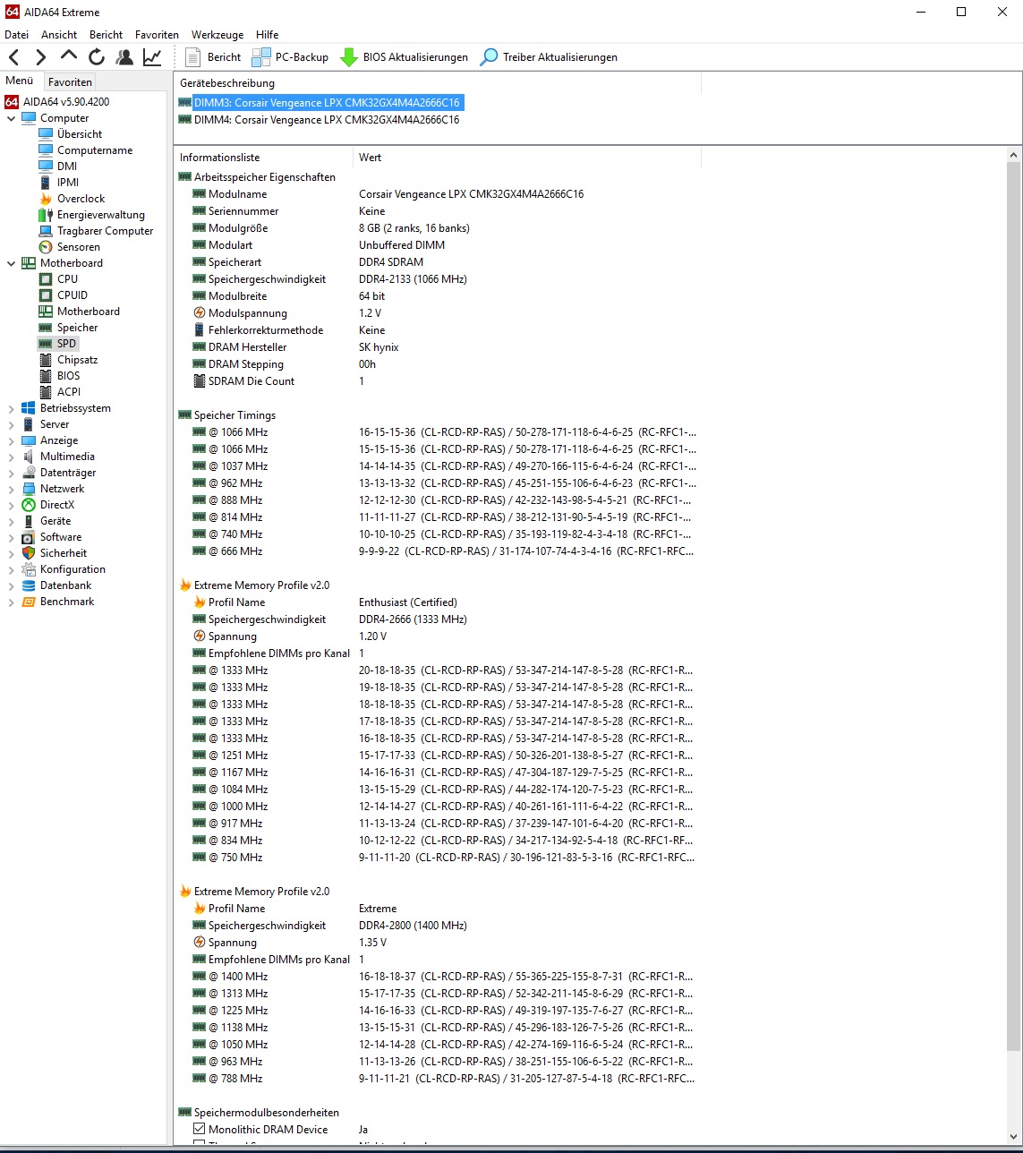
Task: Expand the Server tree node
Action: (x=11, y=424)
